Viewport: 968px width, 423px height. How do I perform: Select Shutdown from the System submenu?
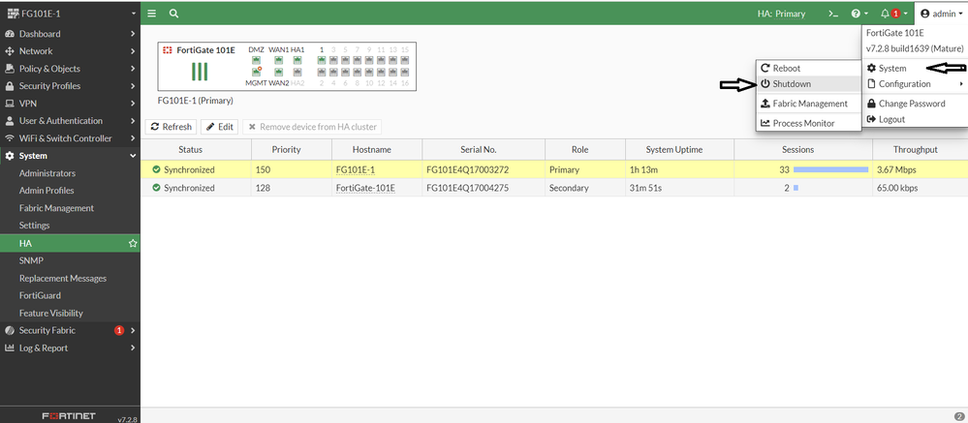[808, 84]
